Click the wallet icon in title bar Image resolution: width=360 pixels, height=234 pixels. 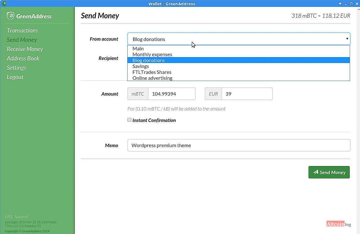tap(4, 3)
